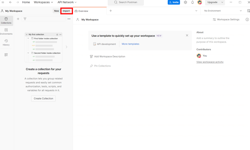The image size is (250, 150).
Task: Switch to the Overview tab
Action: click(x=90, y=11)
